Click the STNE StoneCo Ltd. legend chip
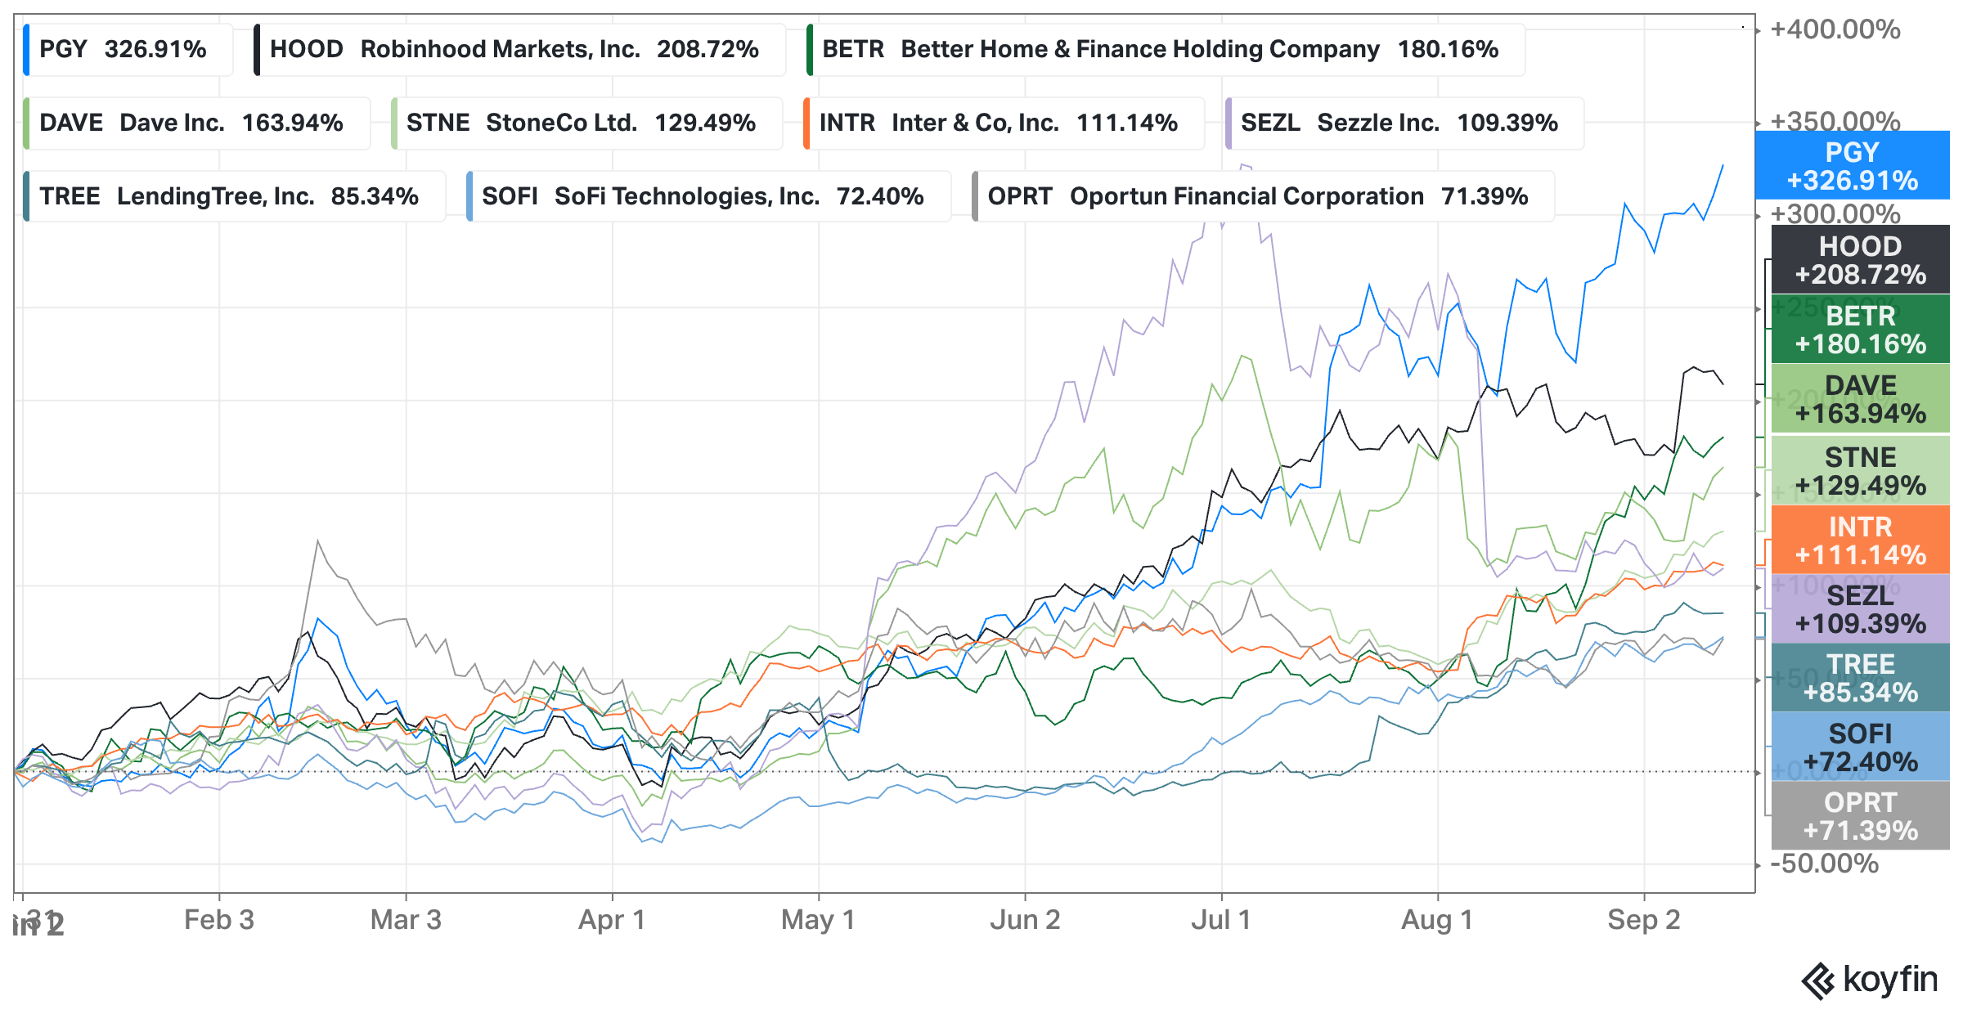This screenshot has width=1963, height=1014. [586, 123]
